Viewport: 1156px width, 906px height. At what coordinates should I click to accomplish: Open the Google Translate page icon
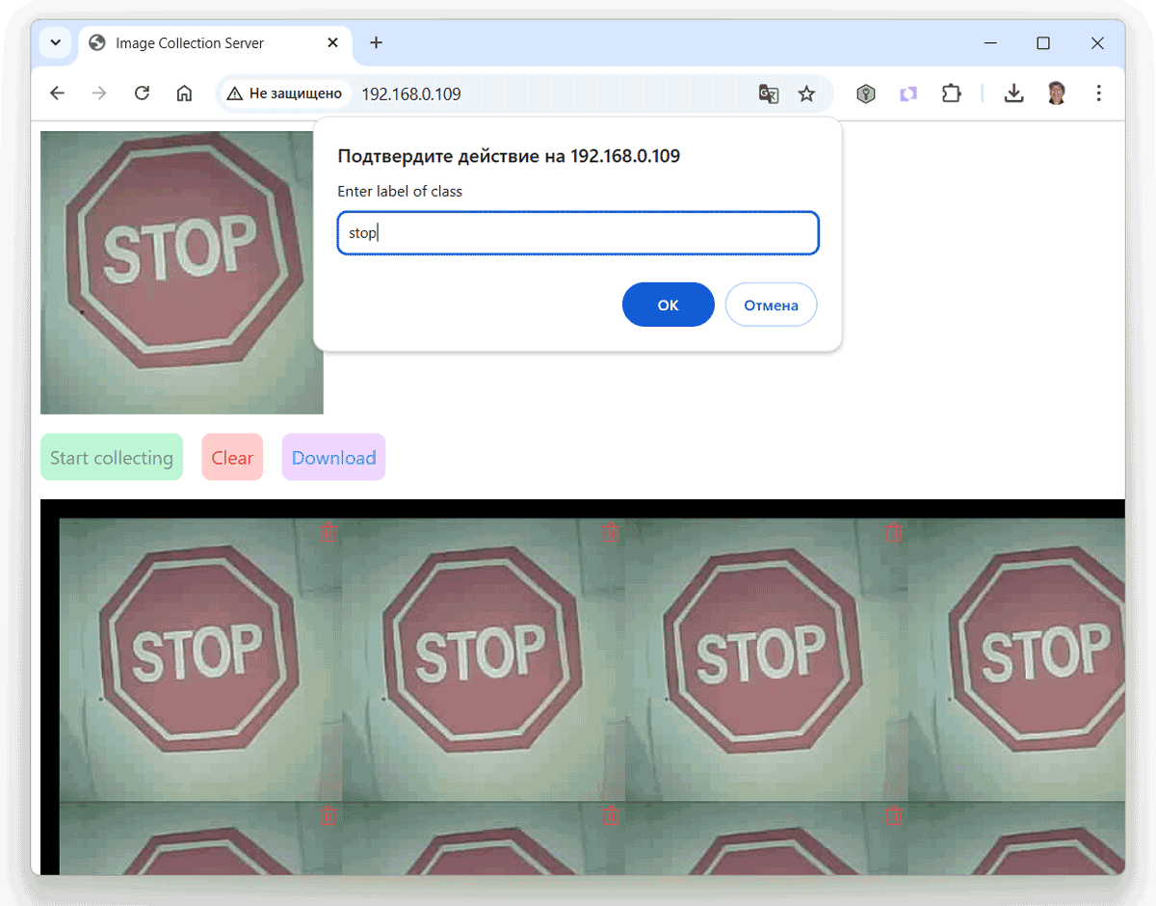point(768,93)
